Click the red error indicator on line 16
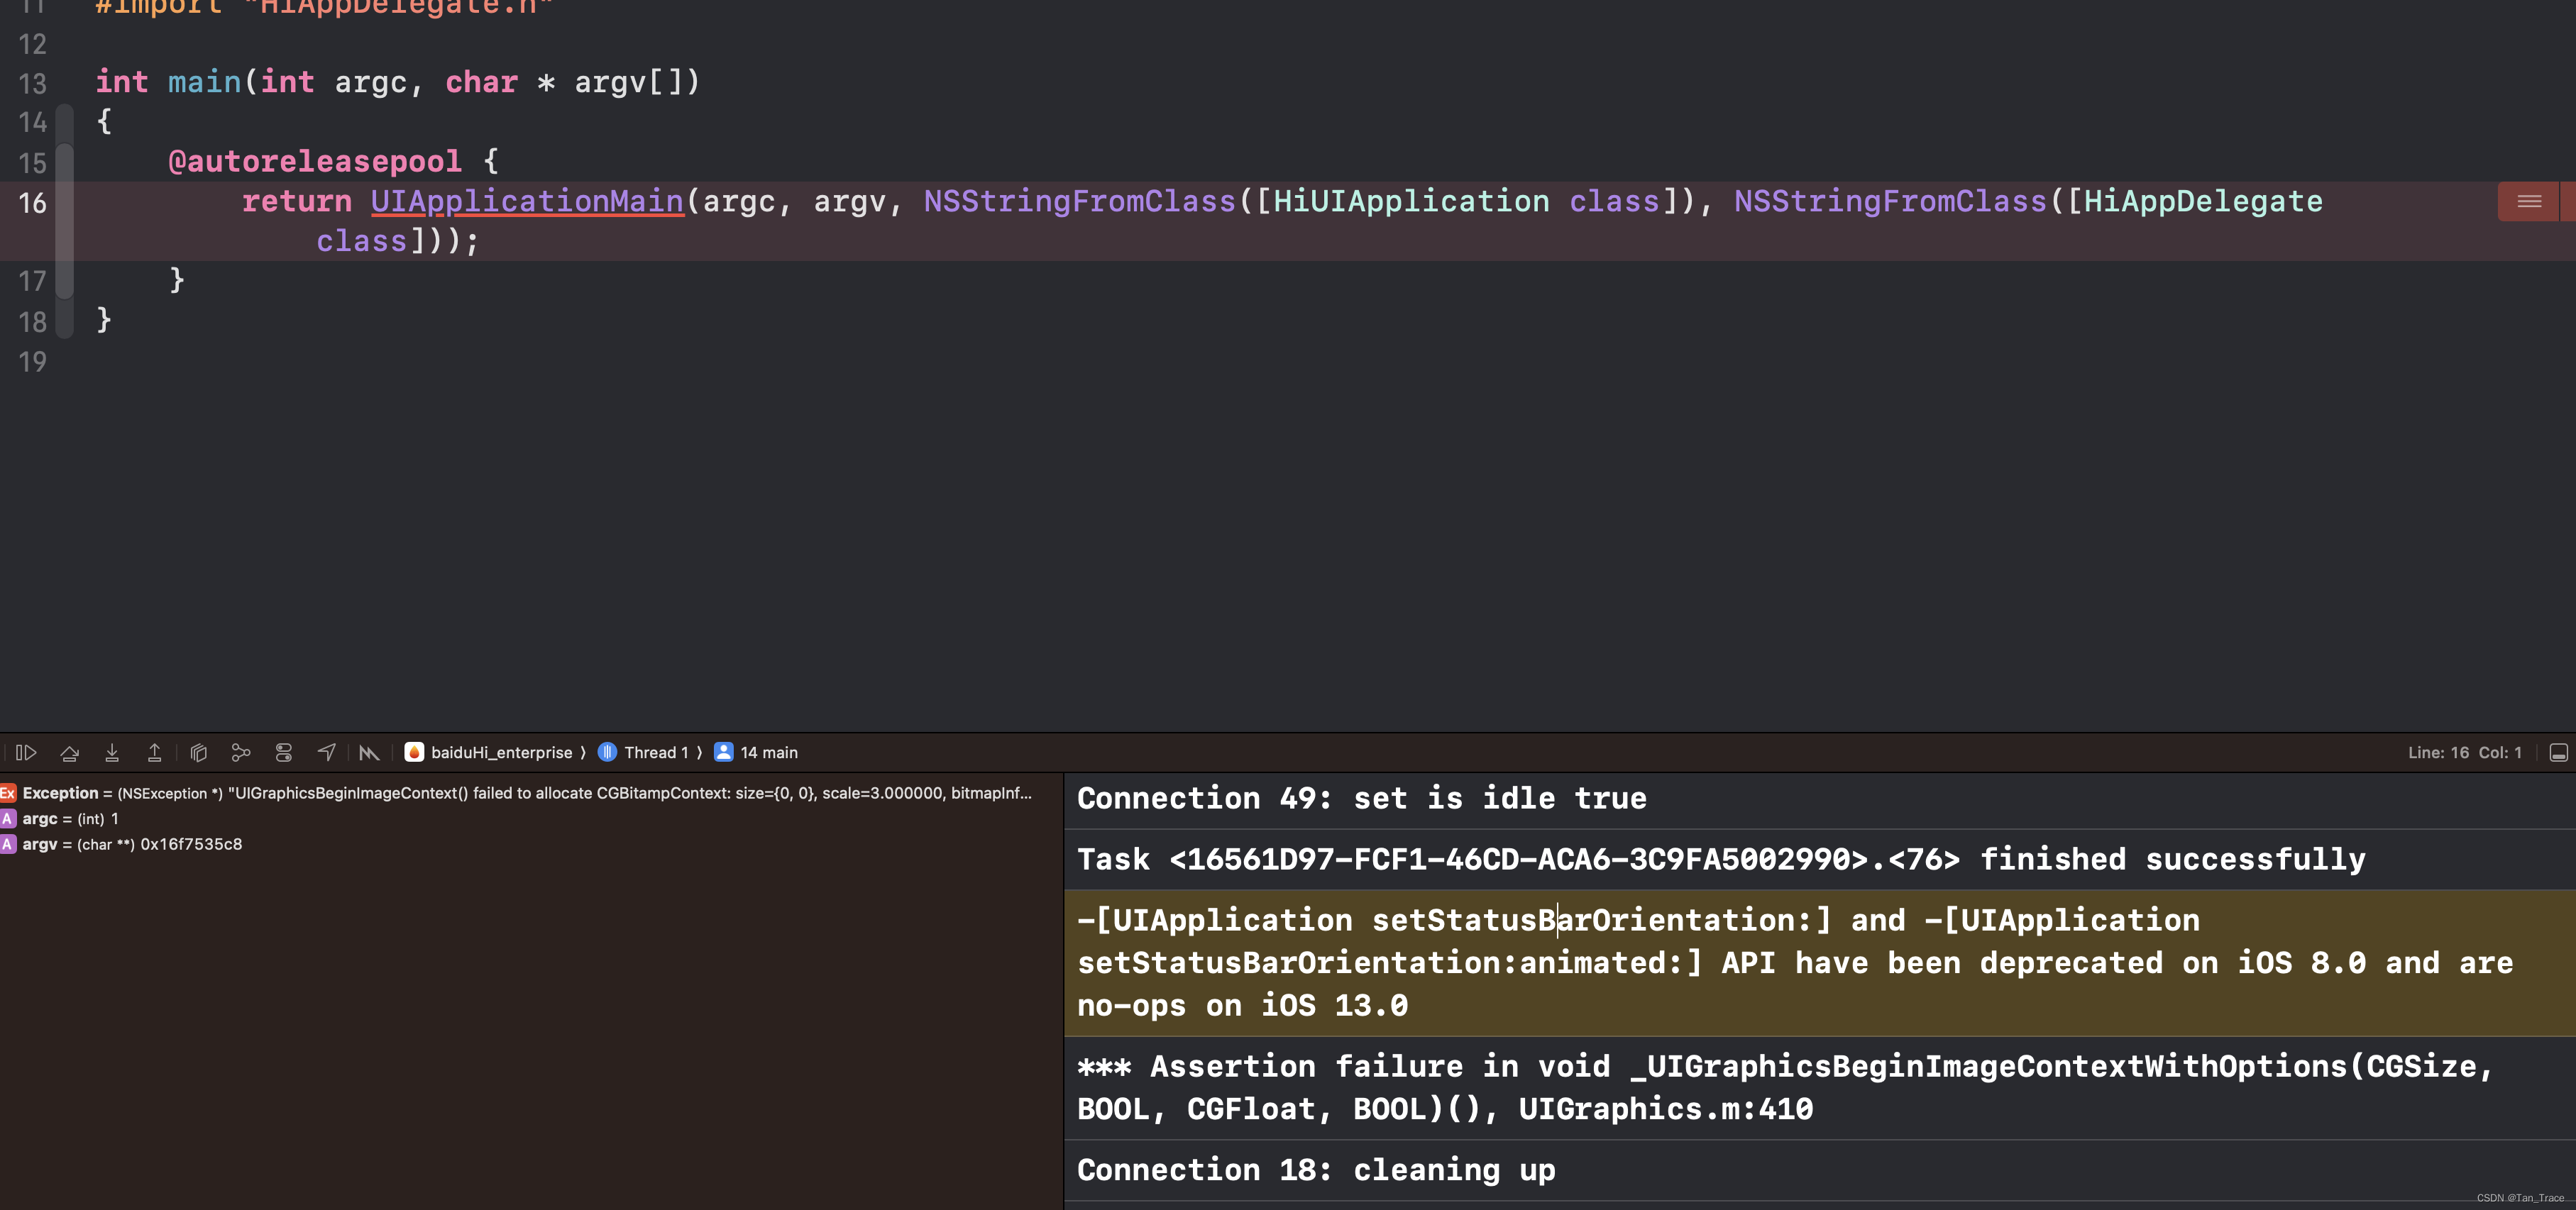2576x1210 pixels. 2528,202
